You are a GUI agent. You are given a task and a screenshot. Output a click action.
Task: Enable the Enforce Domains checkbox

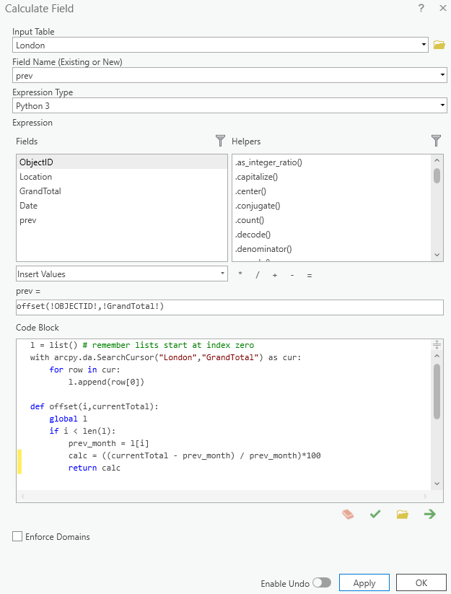pyautogui.click(x=17, y=536)
